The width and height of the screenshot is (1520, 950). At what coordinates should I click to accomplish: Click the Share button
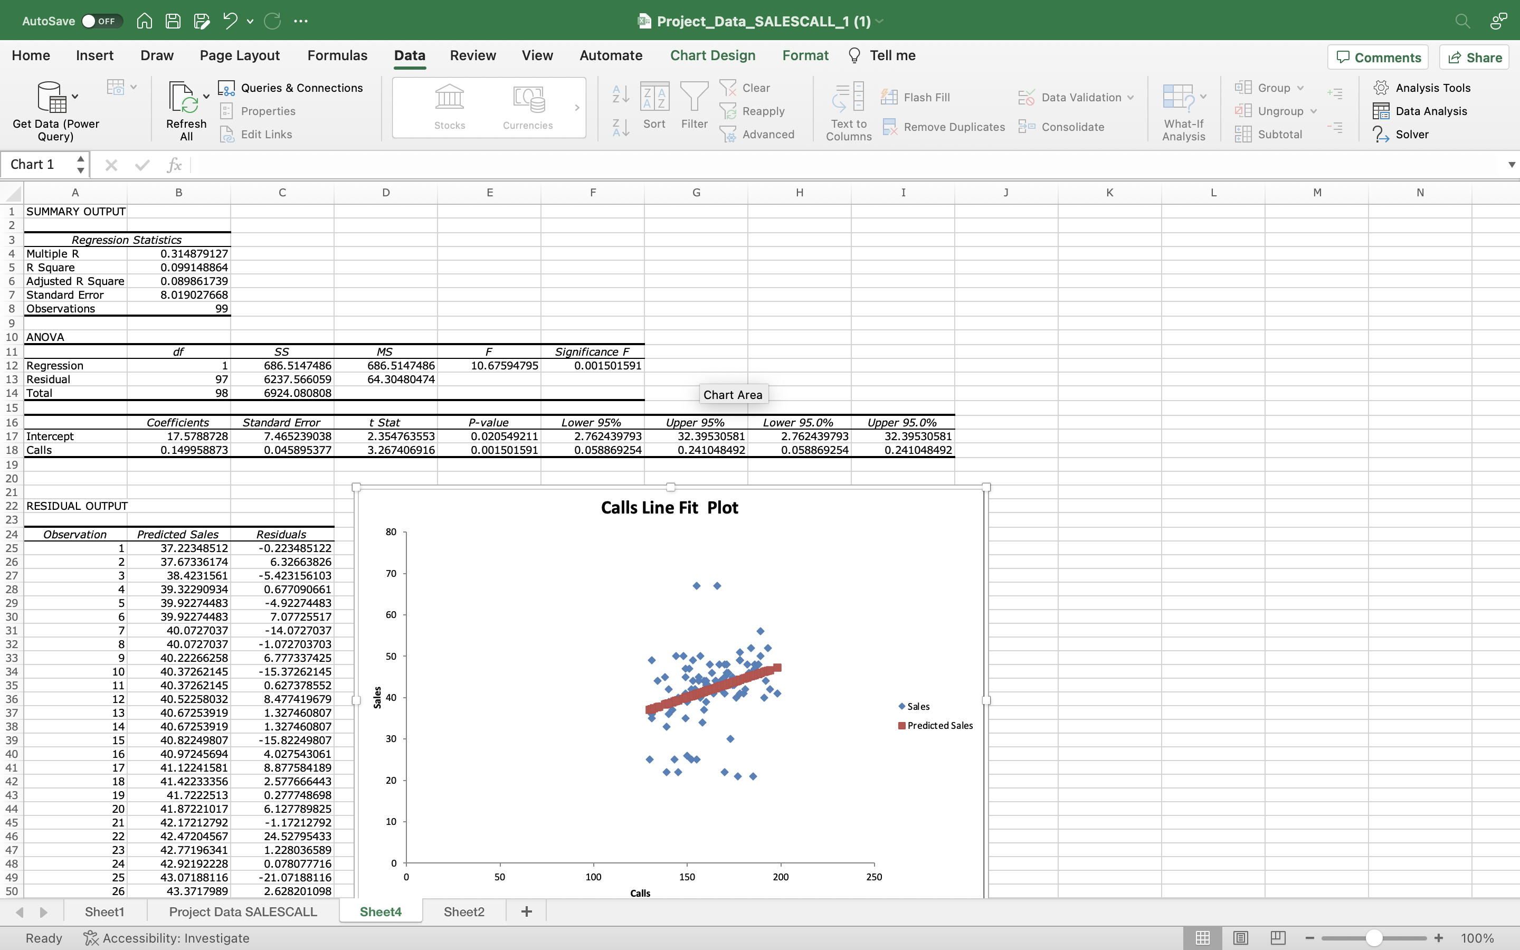click(1474, 56)
